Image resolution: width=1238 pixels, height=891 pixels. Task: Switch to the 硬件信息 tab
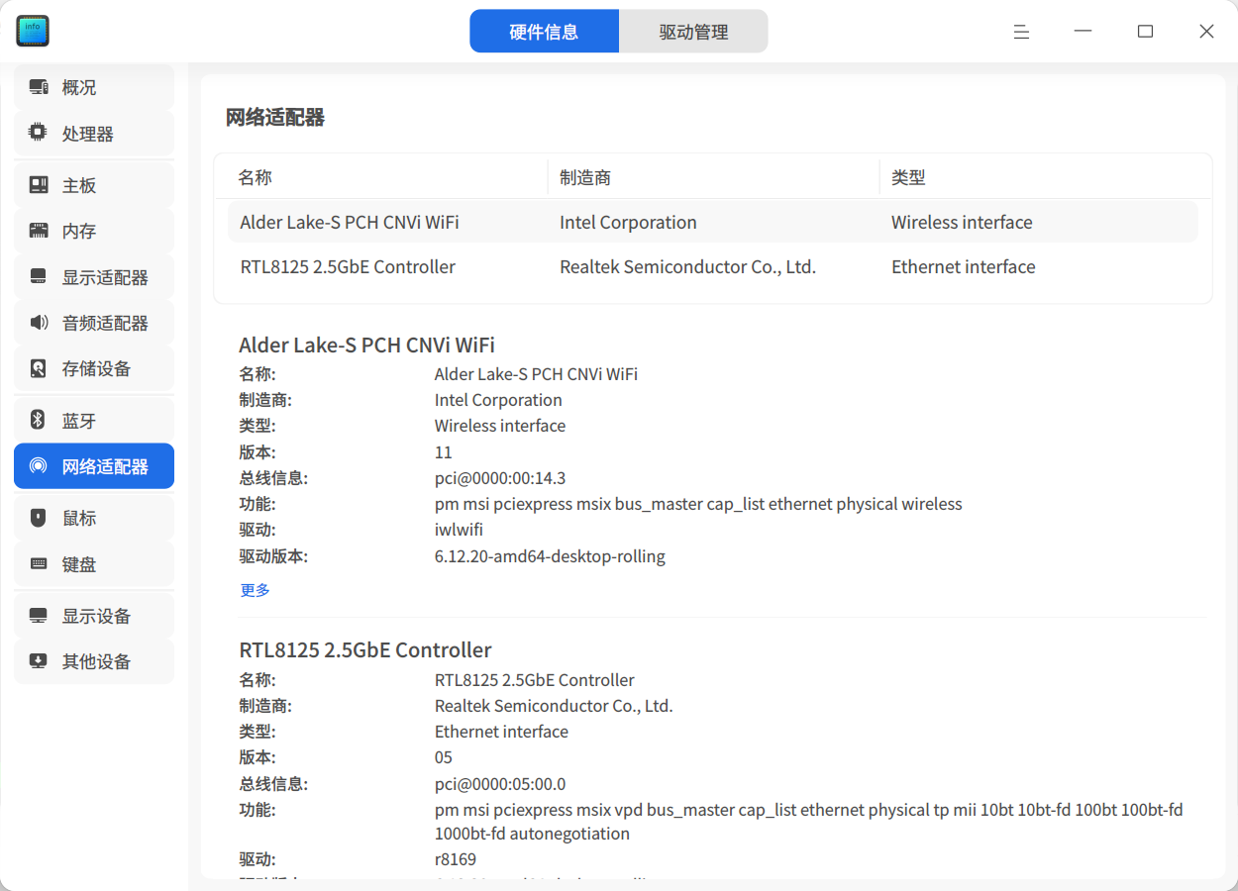click(544, 32)
